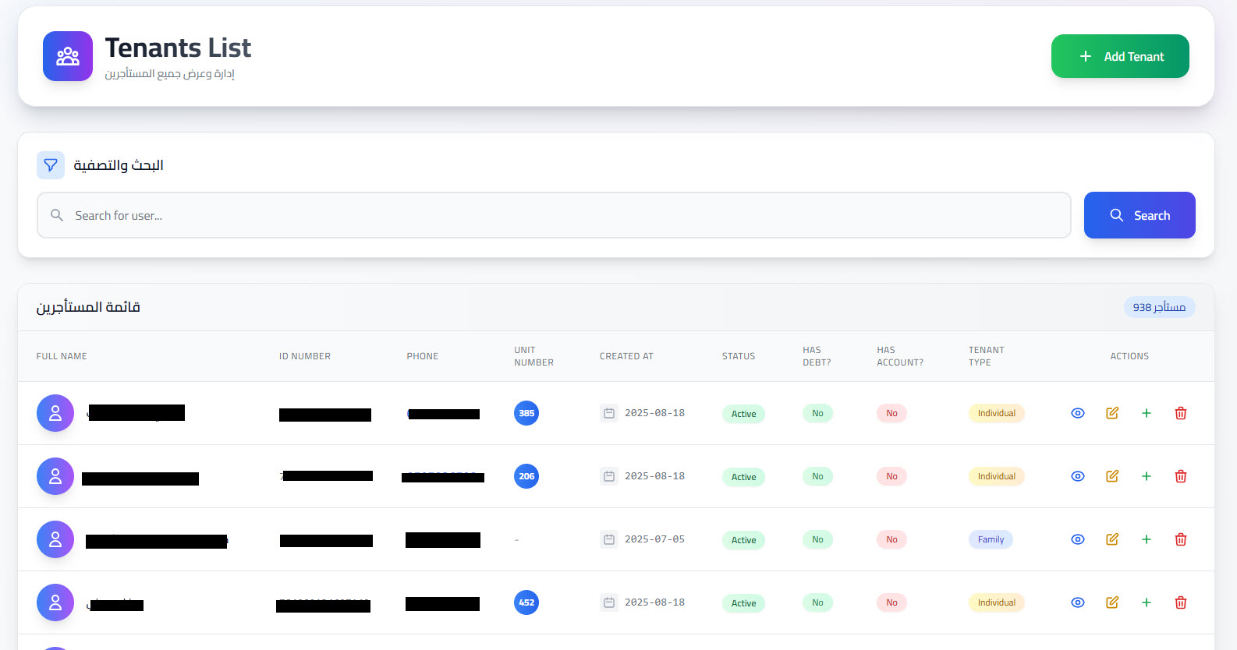View tenant in unit 385 row (eye icon)
The image size is (1237, 650).
click(x=1078, y=413)
